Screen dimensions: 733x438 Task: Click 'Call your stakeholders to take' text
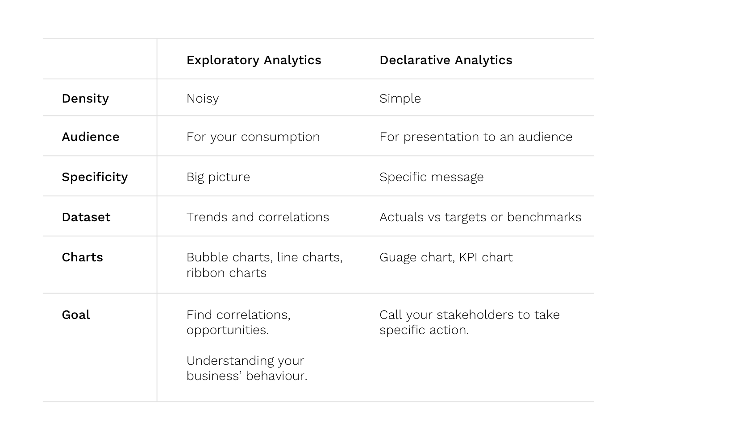point(470,315)
